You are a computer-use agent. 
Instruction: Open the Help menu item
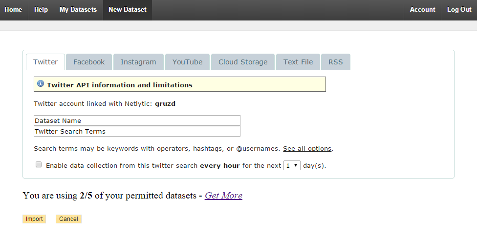(41, 10)
